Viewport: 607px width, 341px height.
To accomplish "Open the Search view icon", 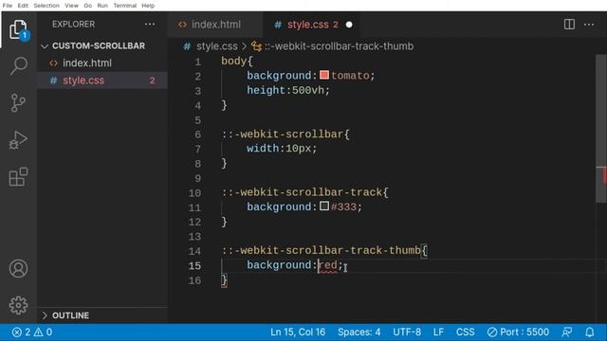I will [x=18, y=65].
